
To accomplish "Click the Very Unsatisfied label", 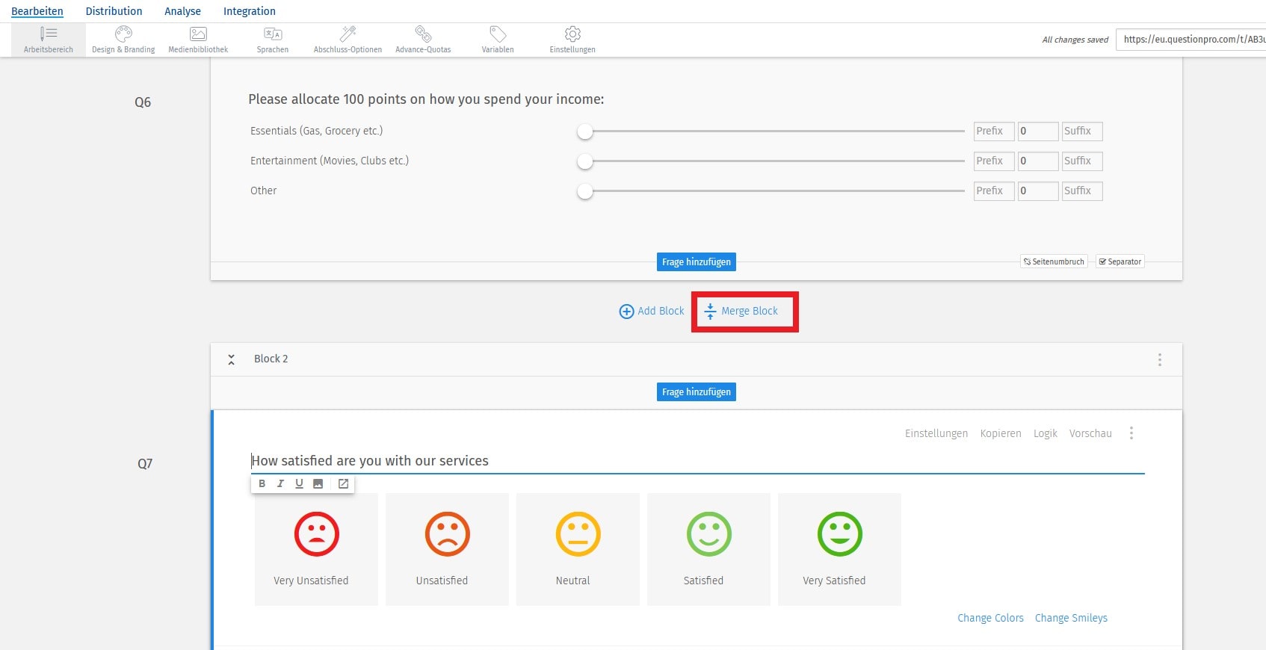I will click(x=311, y=581).
